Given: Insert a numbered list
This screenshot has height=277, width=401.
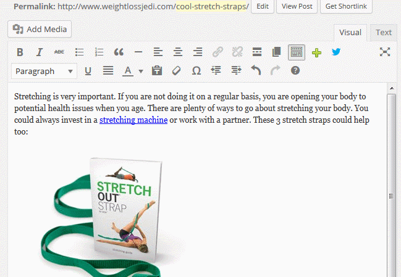Looking at the screenshot, I should pos(99,52).
